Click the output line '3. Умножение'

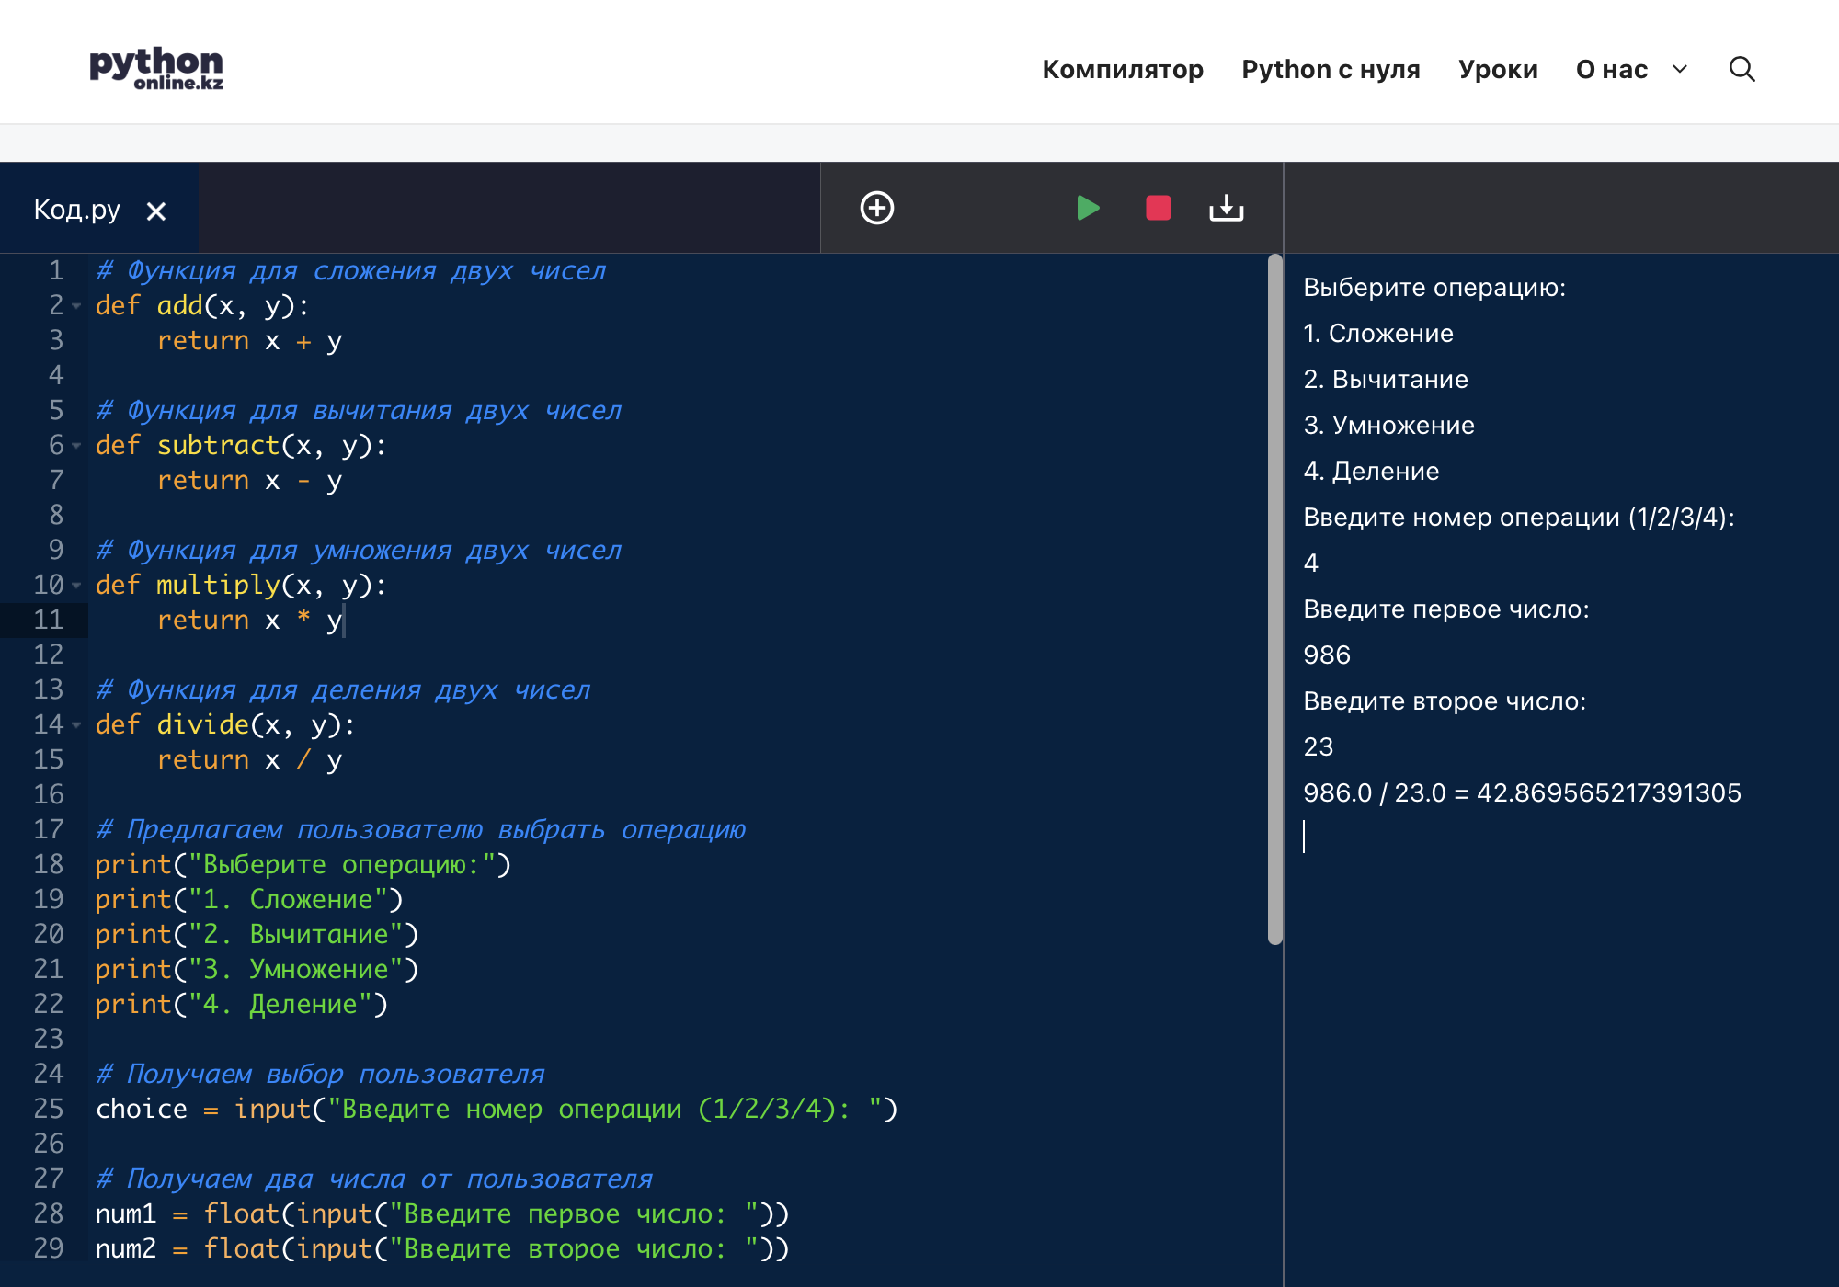pos(1389,425)
